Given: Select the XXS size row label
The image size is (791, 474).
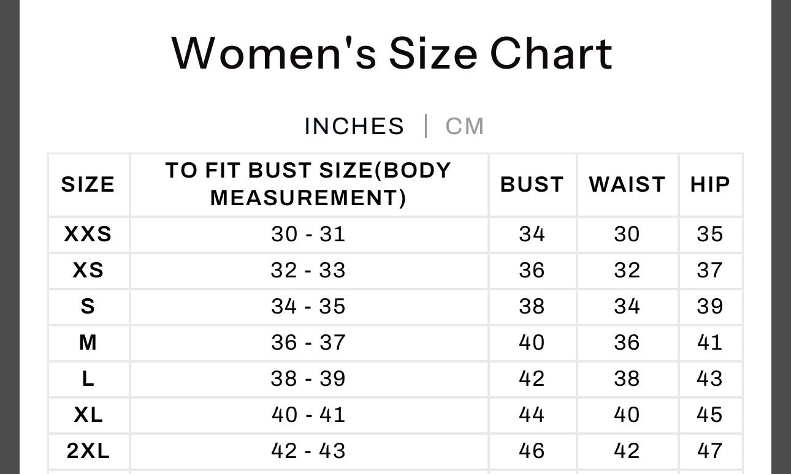Looking at the screenshot, I should click(x=88, y=234).
